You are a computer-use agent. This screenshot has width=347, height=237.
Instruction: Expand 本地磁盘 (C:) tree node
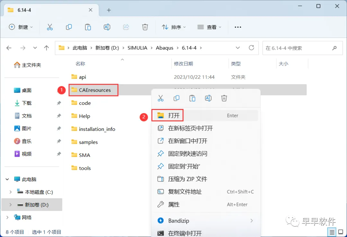10,192
